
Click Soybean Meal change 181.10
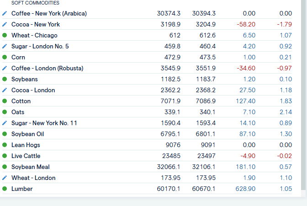click(245, 167)
